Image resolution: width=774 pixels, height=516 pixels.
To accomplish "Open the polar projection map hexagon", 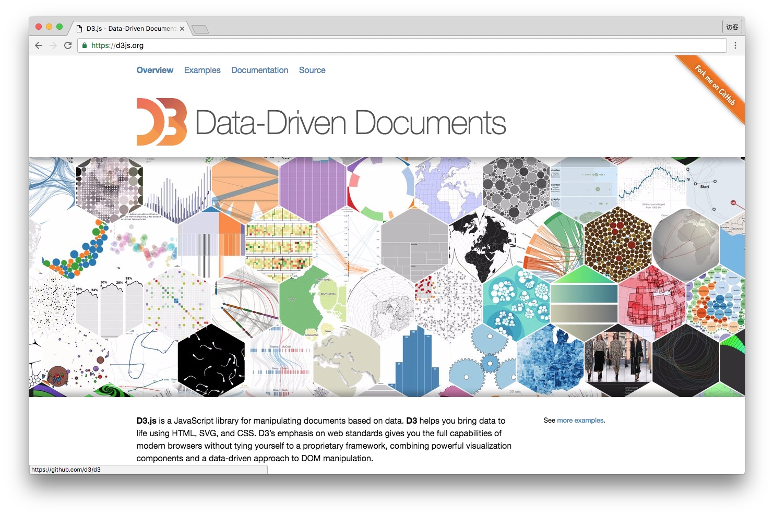I will (x=381, y=303).
